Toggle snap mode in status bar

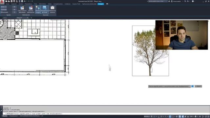154,117
